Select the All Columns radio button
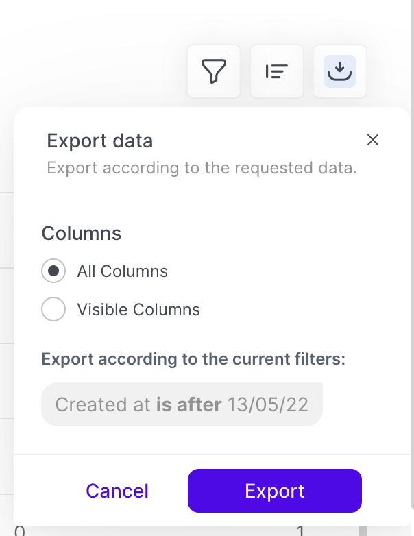This screenshot has width=414, height=536. tap(53, 271)
